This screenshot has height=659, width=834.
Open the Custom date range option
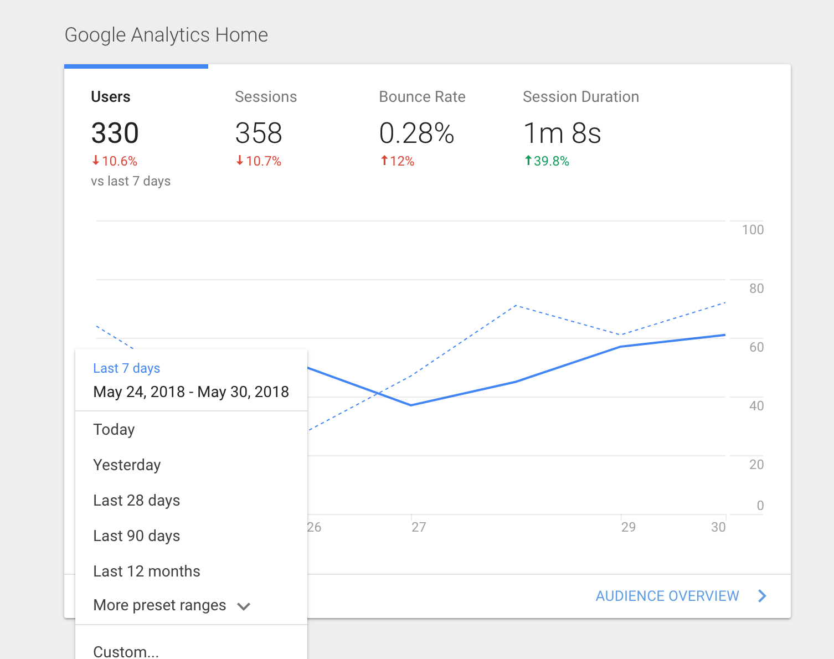coord(191,651)
